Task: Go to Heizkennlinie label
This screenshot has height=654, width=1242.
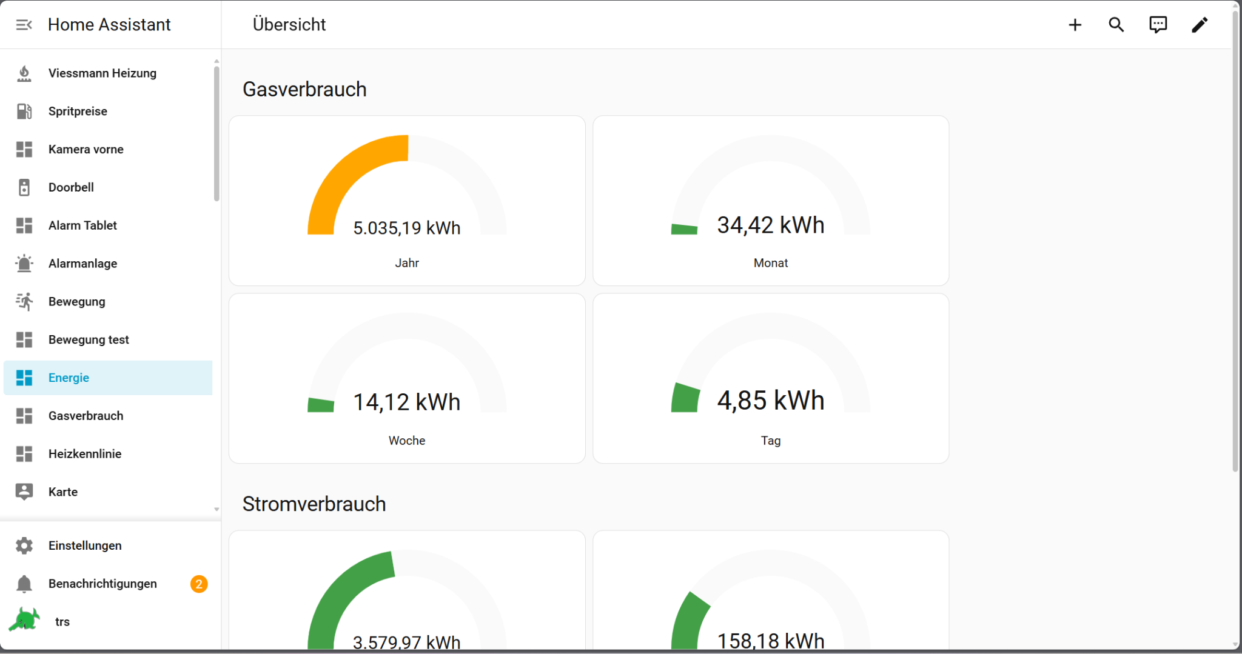Action: [85, 454]
